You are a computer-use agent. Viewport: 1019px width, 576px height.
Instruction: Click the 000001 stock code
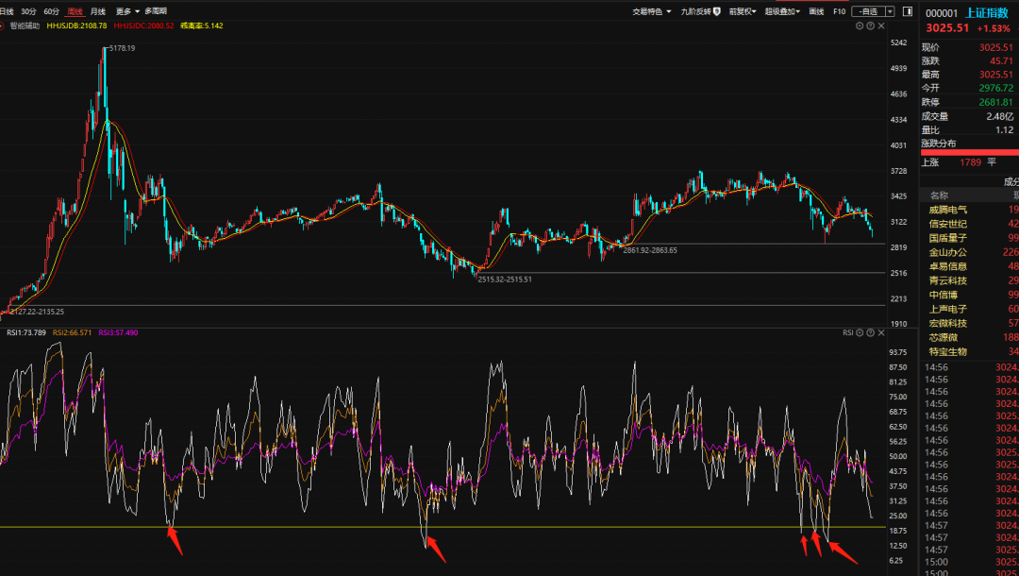pos(942,13)
